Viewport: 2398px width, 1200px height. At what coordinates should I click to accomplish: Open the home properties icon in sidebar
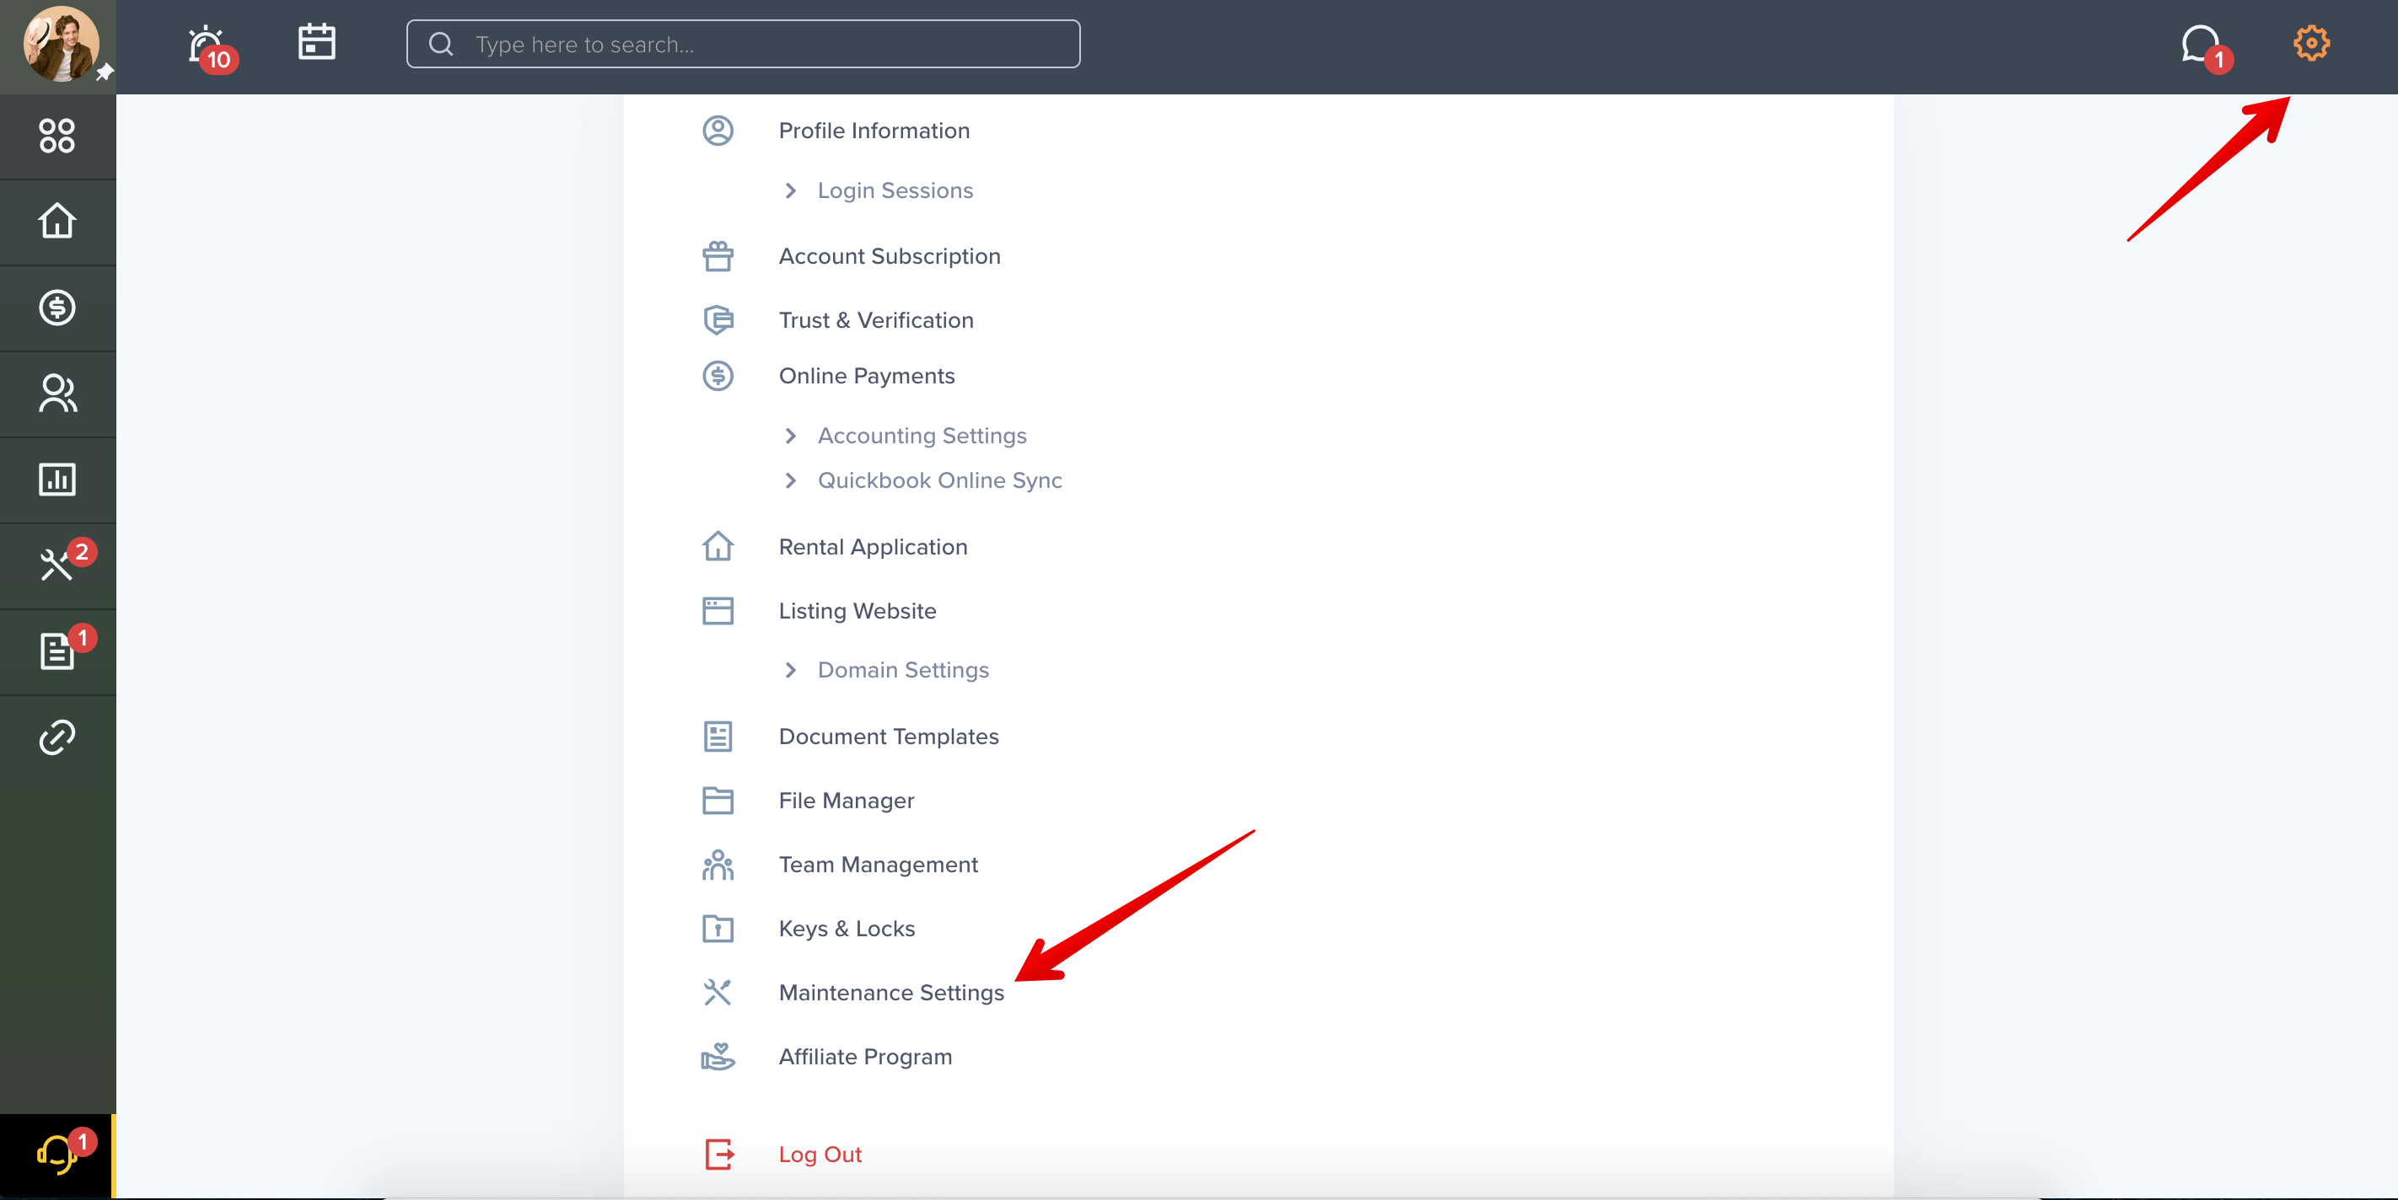pos(56,222)
